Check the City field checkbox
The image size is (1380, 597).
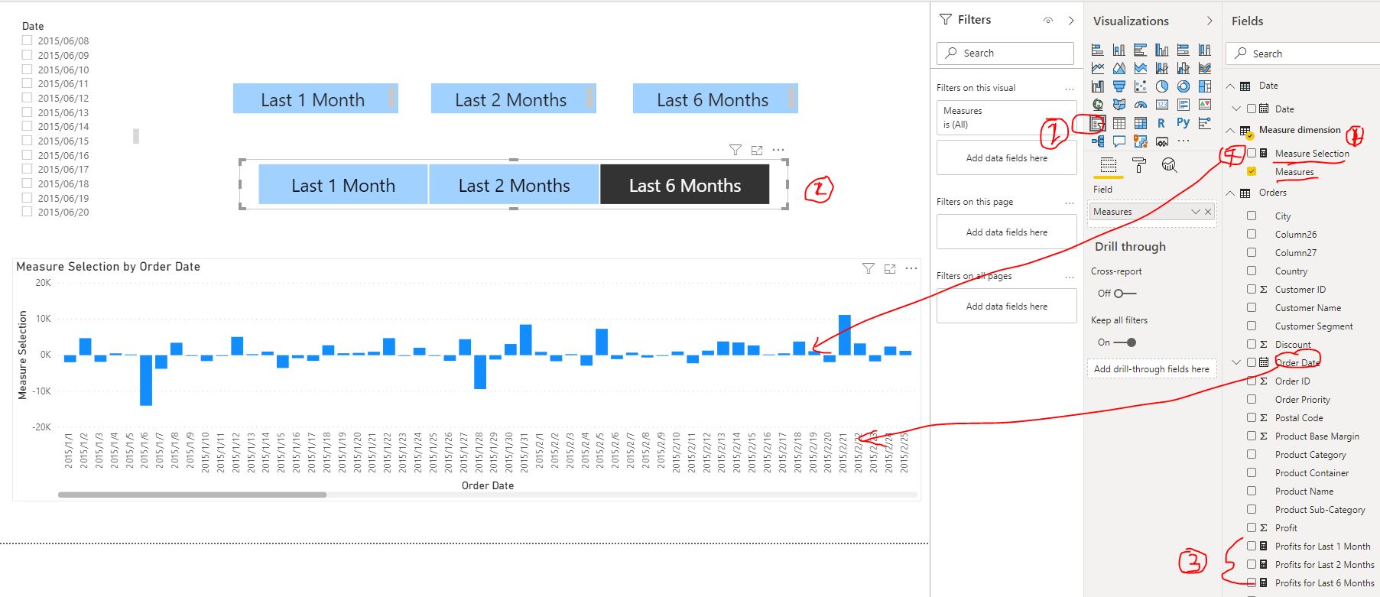pos(1252,216)
